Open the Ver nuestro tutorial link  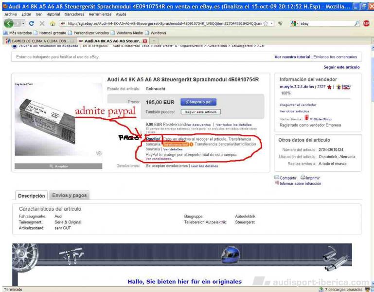pos(292,57)
